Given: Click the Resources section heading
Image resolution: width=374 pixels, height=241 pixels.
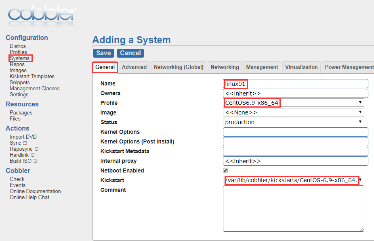Looking at the screenshot, I should (x=22, y=104).
